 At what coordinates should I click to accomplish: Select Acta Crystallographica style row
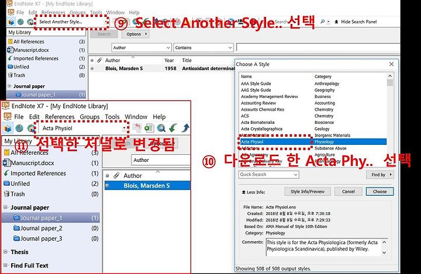(313, 129)
